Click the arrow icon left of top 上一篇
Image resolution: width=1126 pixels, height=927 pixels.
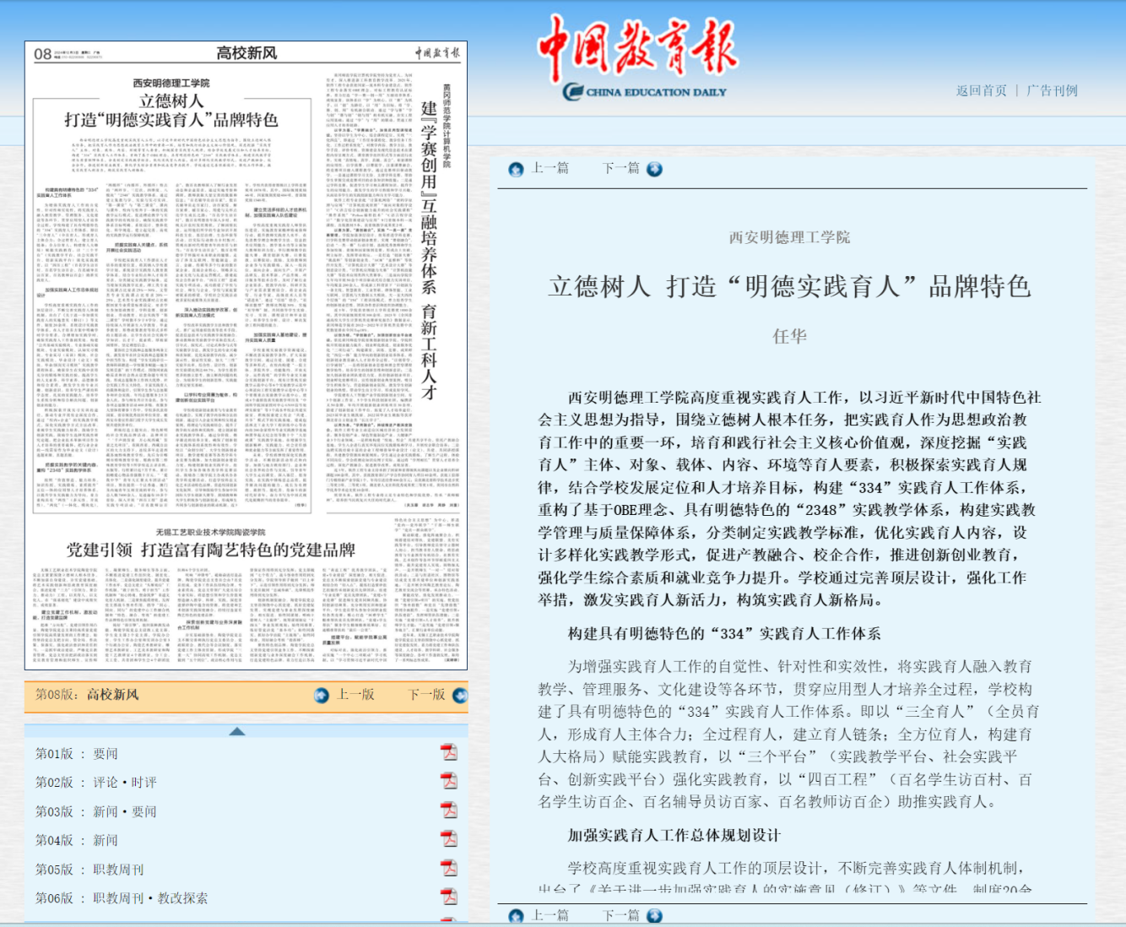(516, 169)
